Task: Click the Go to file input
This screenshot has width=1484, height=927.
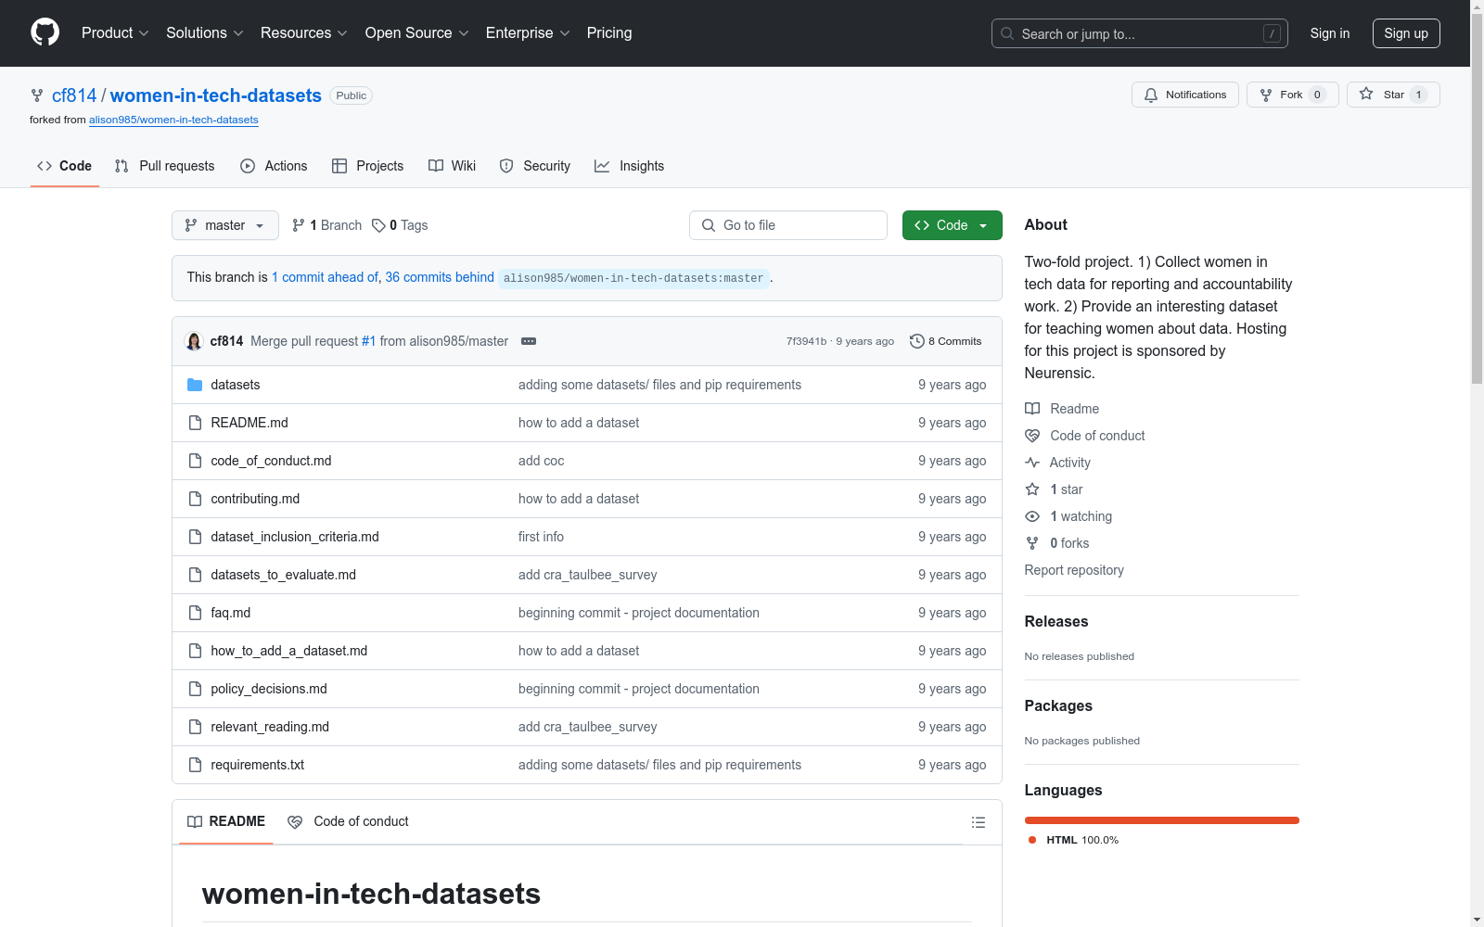Action: pos(788,225)
